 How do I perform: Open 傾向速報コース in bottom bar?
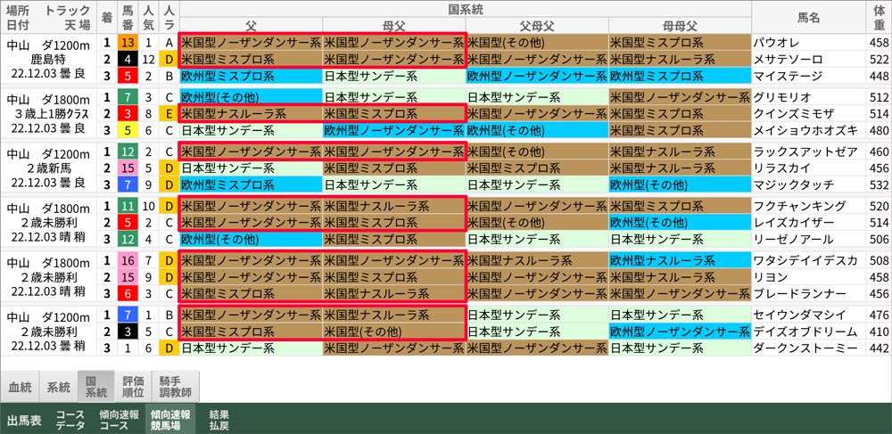tap(119, 420)
